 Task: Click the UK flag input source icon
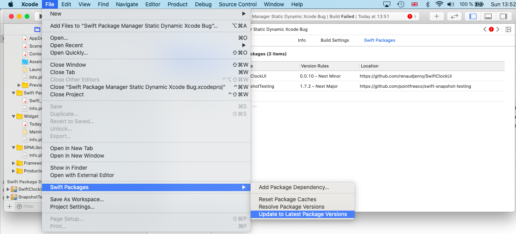(x=415, y=4)
